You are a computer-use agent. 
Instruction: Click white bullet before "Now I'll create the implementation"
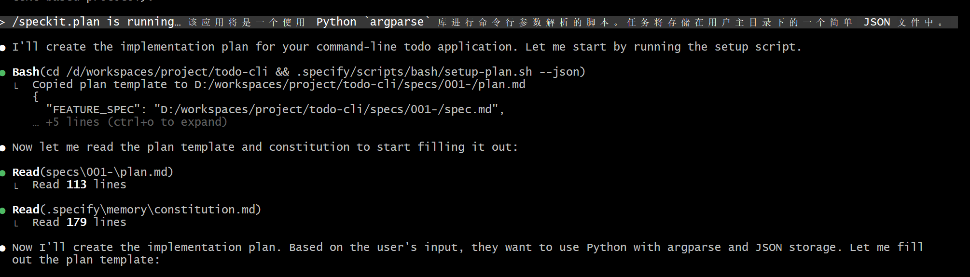[3, 248]
